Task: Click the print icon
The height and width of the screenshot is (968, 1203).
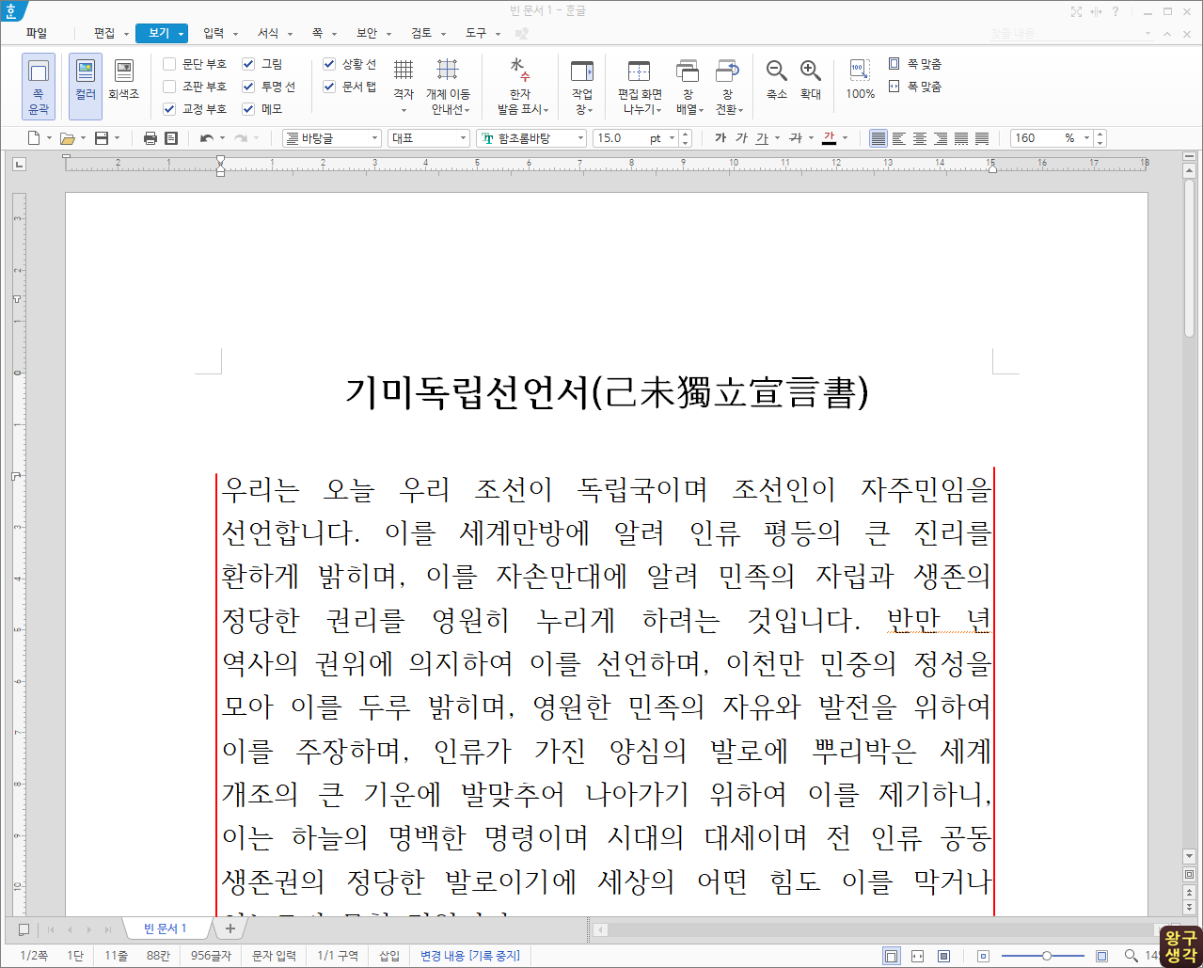Action: coord(150,138)
